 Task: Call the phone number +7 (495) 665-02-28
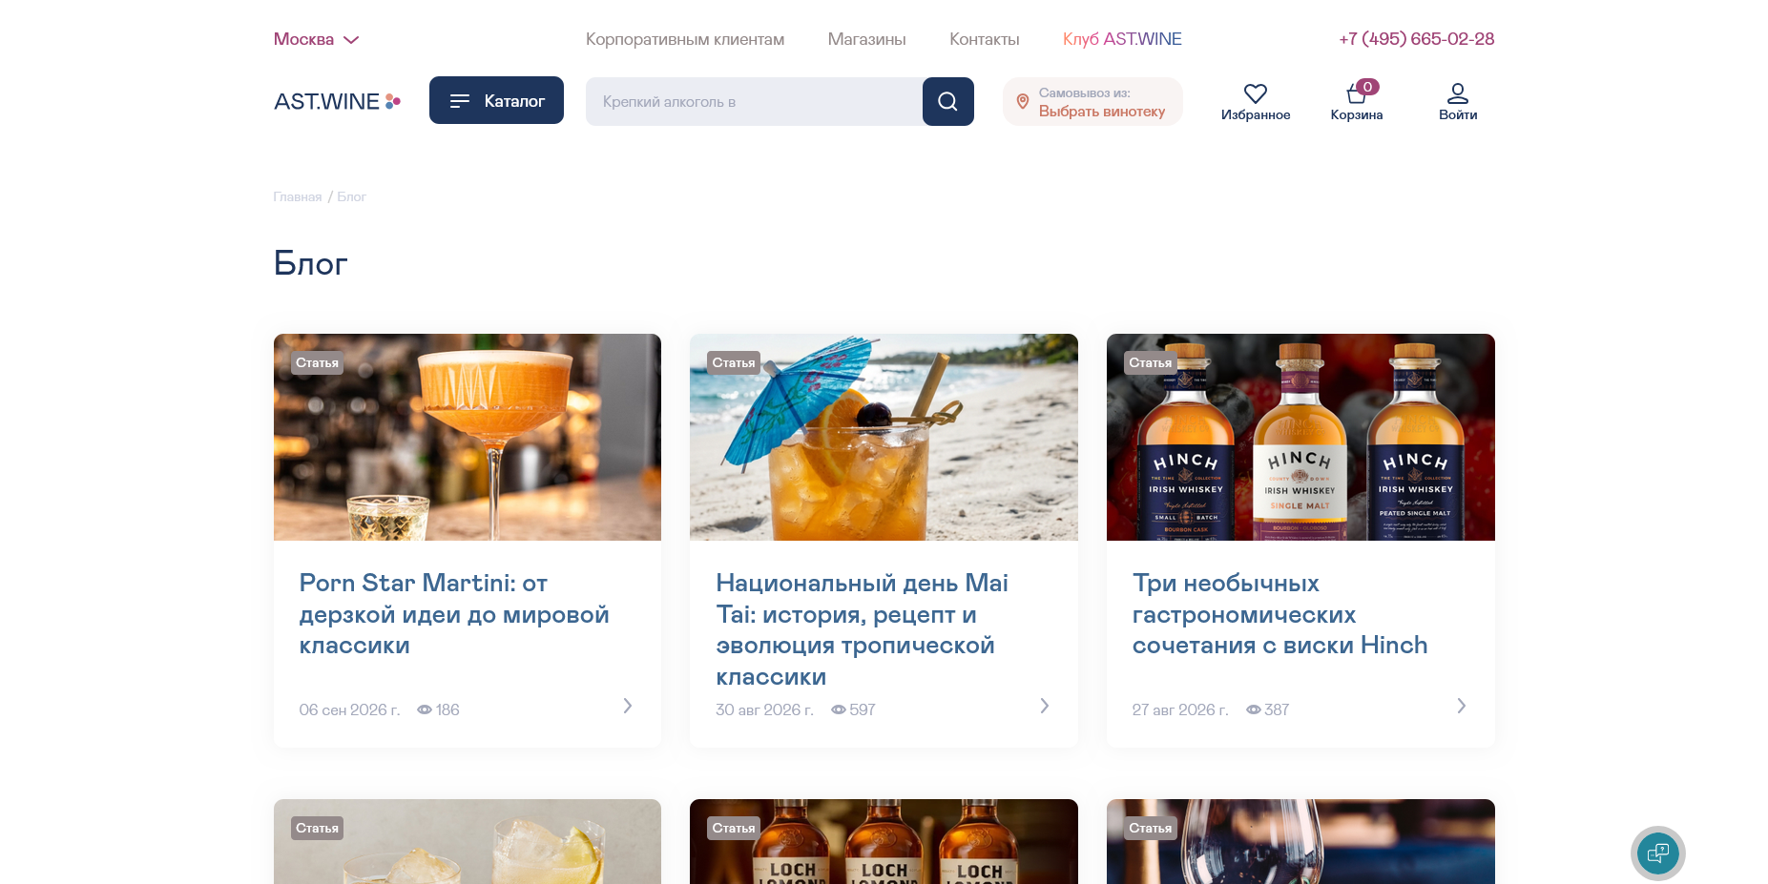[1416, 39]
